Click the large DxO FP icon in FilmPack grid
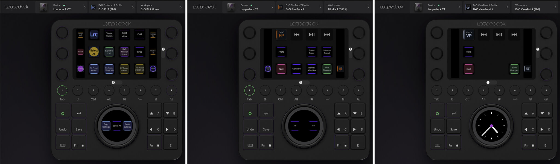 [x=281, y=35]
